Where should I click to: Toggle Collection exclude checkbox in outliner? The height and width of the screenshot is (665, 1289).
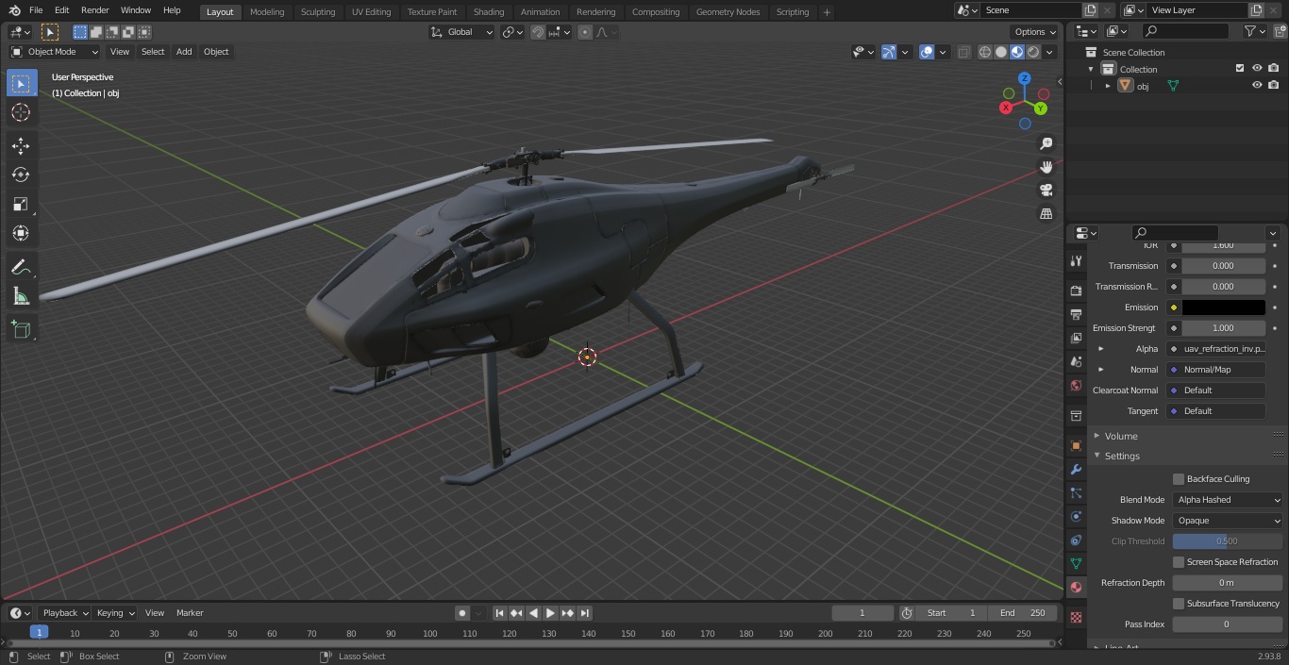coord(1240,69)
